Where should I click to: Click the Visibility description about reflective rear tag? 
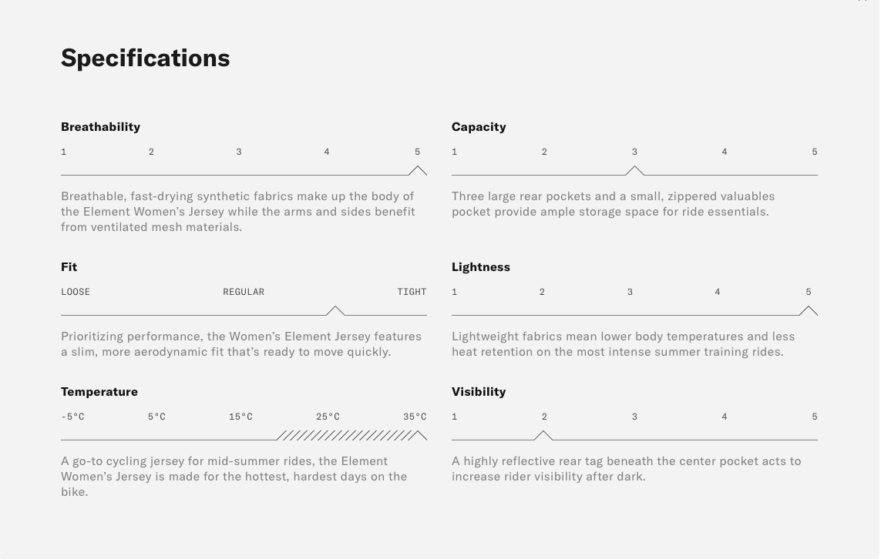click(x=626, y=468)
